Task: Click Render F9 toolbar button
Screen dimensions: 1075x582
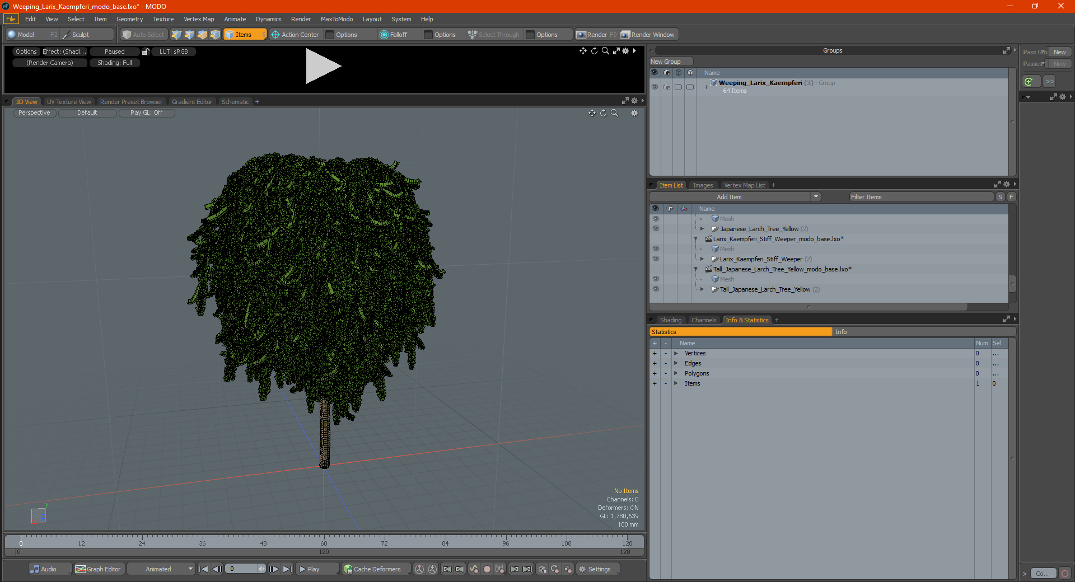Action: tap(596, 35)
